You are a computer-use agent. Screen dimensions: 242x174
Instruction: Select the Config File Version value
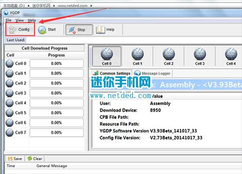[x=176, y=138]
